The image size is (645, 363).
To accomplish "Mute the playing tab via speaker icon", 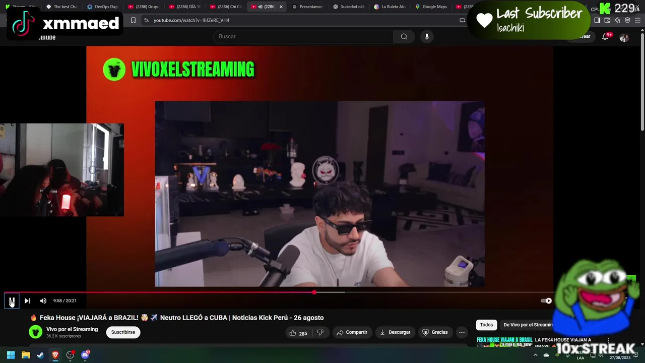I will pyautogui.click(x=260, y=7).
